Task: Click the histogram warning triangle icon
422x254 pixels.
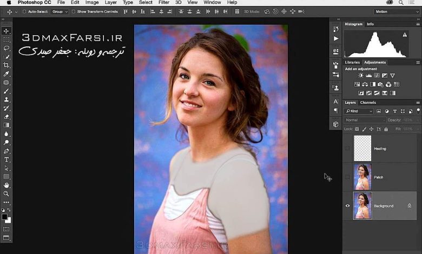Action: point(405,35)
